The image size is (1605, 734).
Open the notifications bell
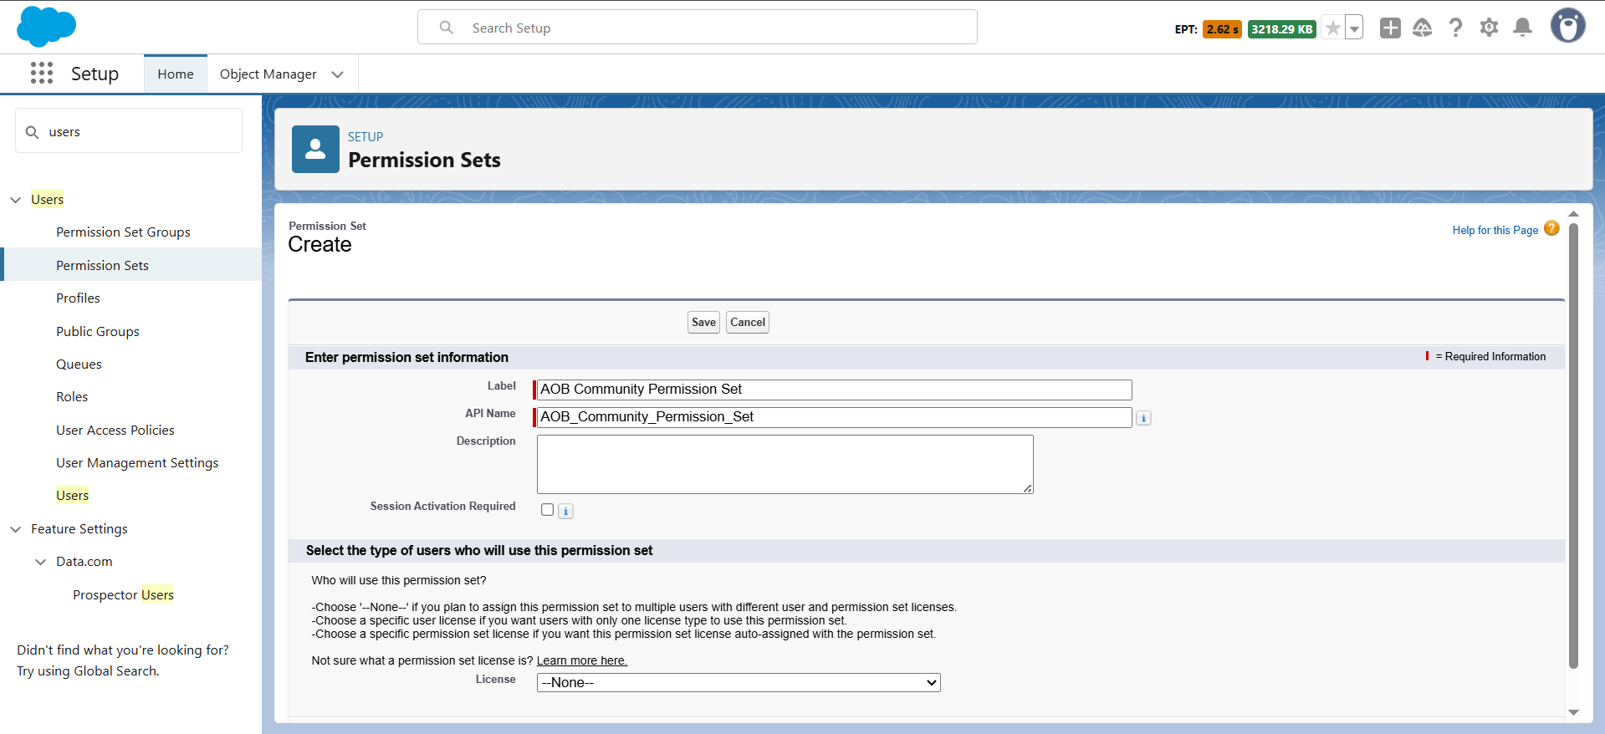point(1523,28)
